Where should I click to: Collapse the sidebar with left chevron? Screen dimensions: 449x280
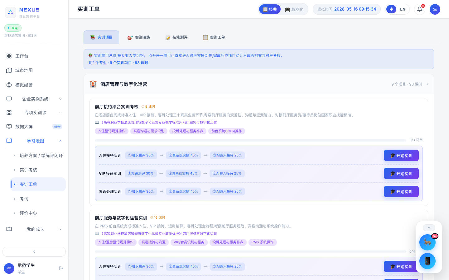coord(34,252)
